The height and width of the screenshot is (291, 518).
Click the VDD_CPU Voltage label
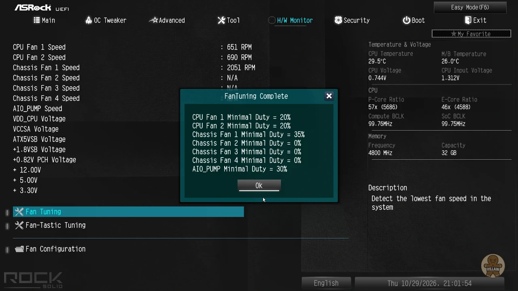coord(39,119)
